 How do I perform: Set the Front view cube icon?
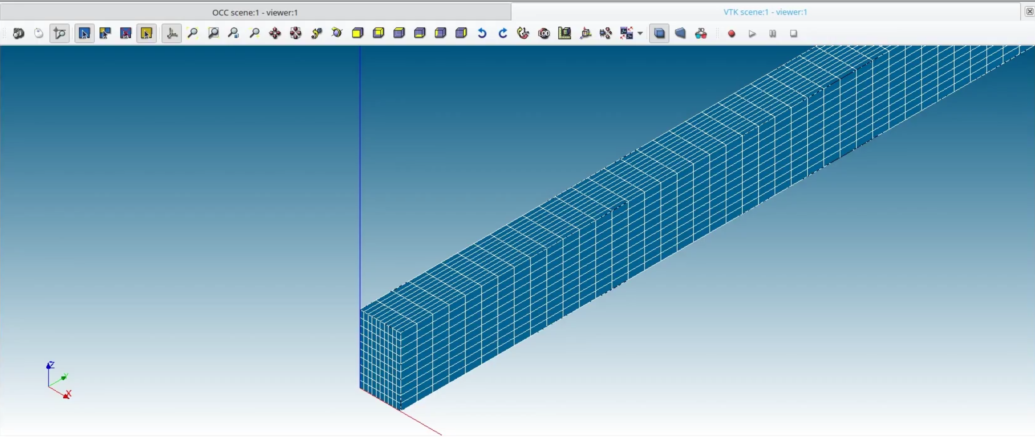(x=358, y=34)
